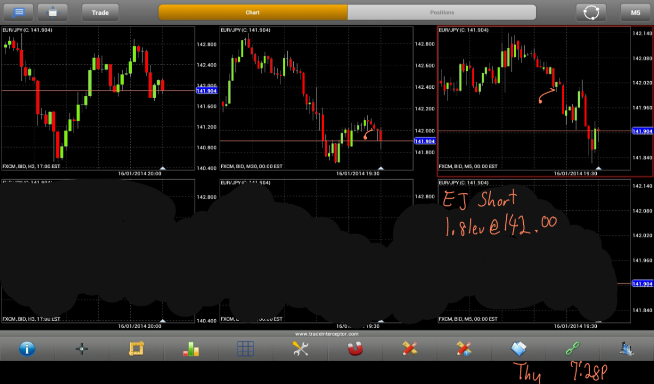The height and width of the screenshot is (384, 654).
Task: Expand the triangle marker on M30 chart
Action: [381, 168]
